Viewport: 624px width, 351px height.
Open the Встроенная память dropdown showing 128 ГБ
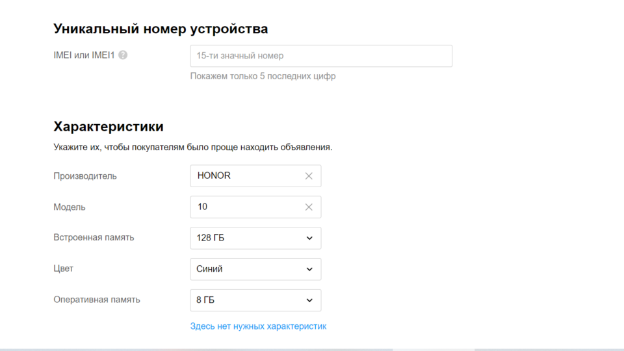point(255,238)
